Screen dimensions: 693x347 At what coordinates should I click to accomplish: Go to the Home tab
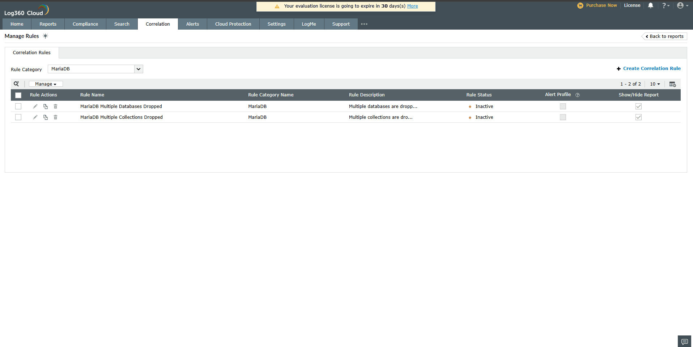[17, 24]
